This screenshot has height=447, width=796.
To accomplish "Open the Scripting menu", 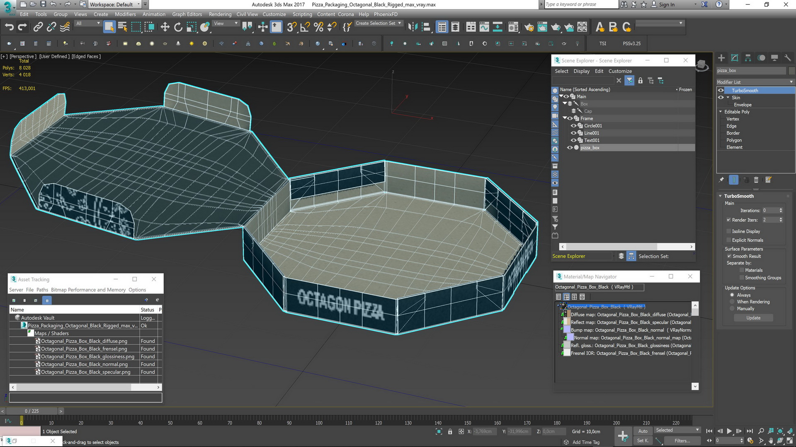I will (302, 14).
